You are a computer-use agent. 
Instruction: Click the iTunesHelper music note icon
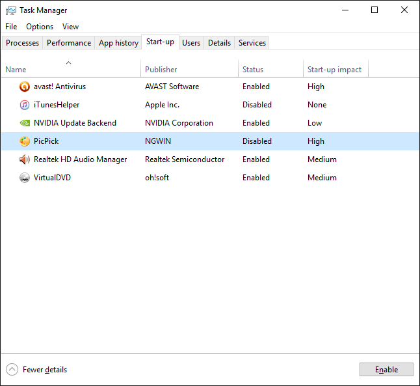pos(25,105)
